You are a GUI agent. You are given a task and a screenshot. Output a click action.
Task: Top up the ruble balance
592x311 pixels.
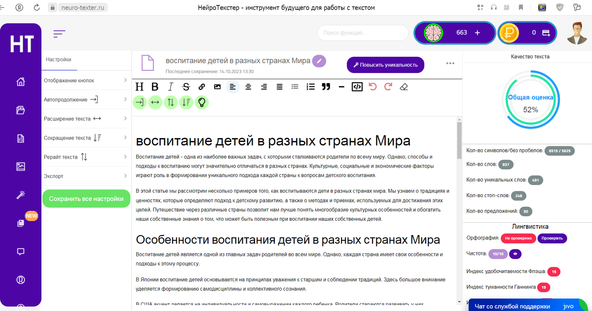point(546,33)
